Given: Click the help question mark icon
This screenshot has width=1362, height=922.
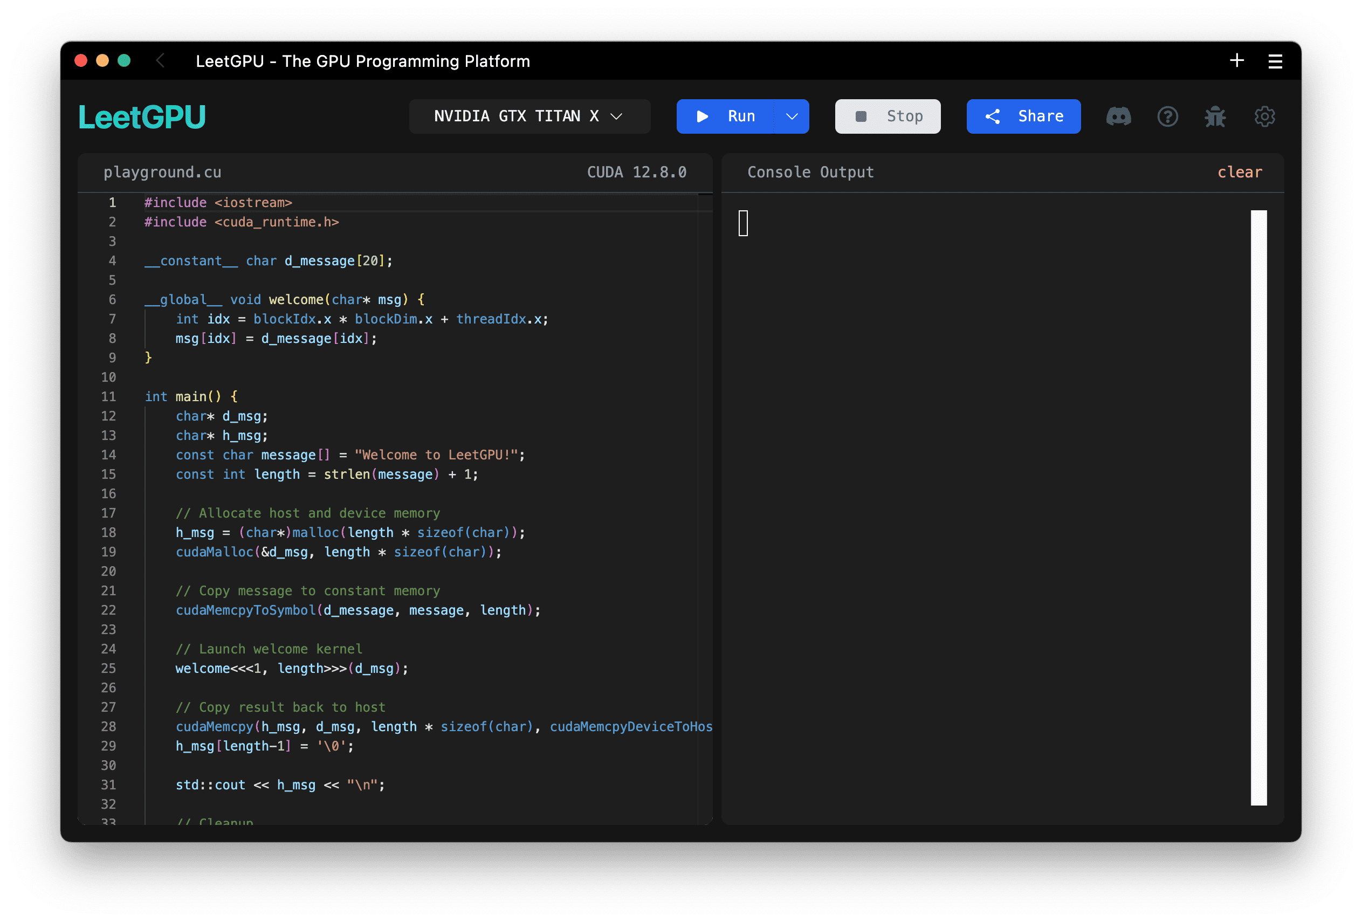Looking at the screenshot, I should point(1167,116).
